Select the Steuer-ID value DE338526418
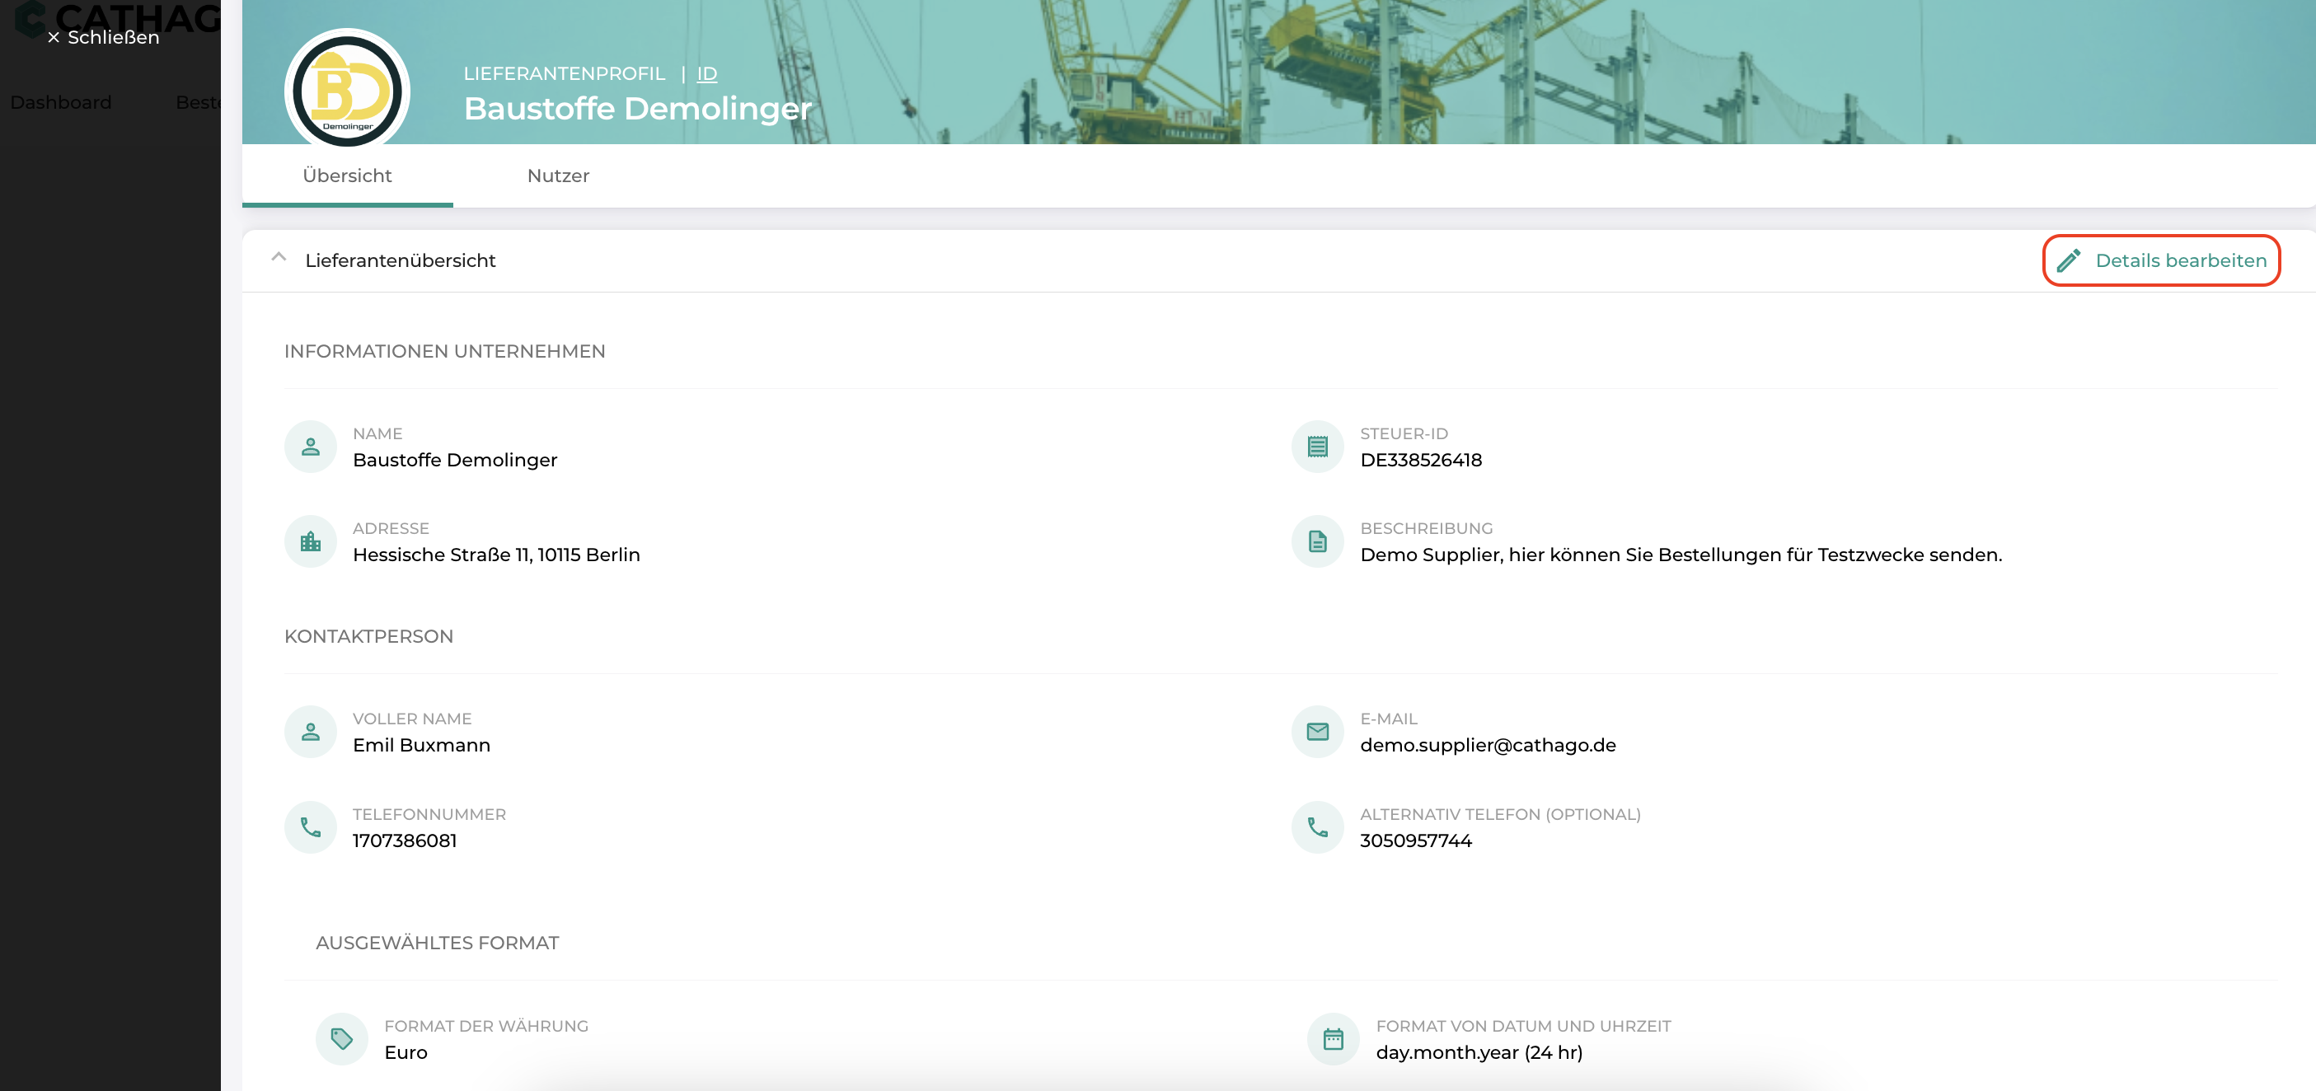2316x1091 pixels. point(1421,460)
